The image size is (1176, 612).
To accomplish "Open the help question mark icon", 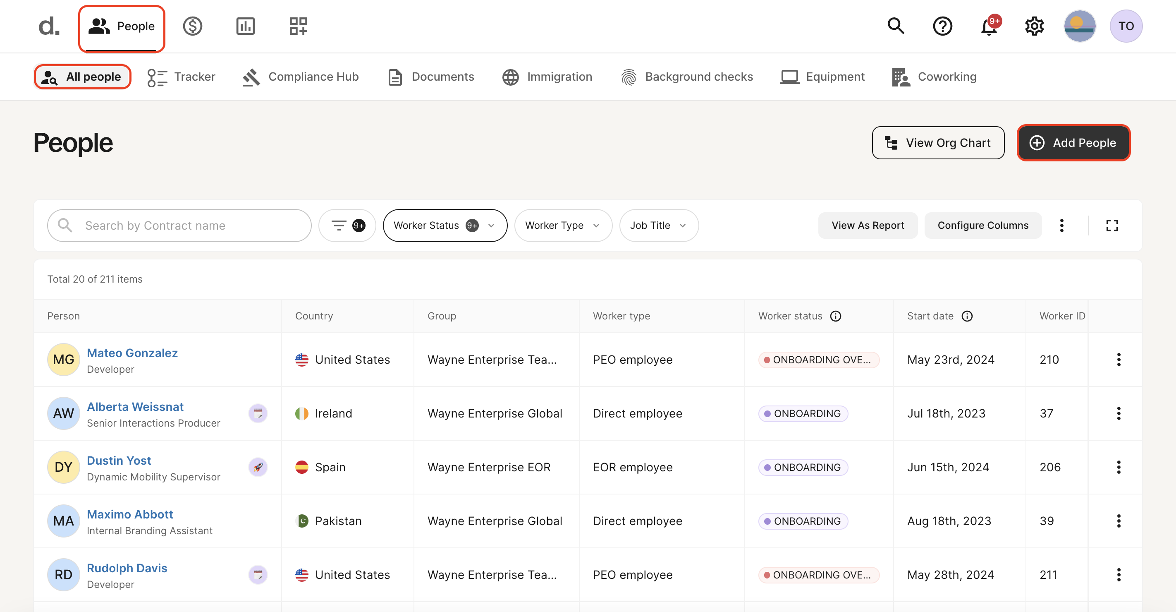I will 942,26.
